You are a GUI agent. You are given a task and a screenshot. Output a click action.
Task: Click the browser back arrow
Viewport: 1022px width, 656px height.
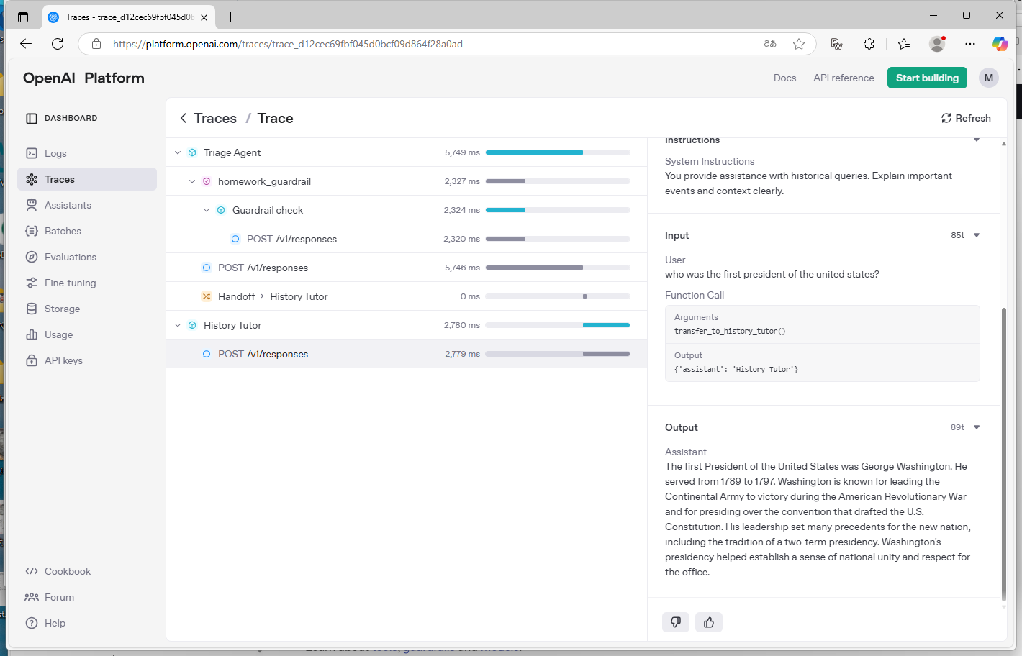pos(26,44)
